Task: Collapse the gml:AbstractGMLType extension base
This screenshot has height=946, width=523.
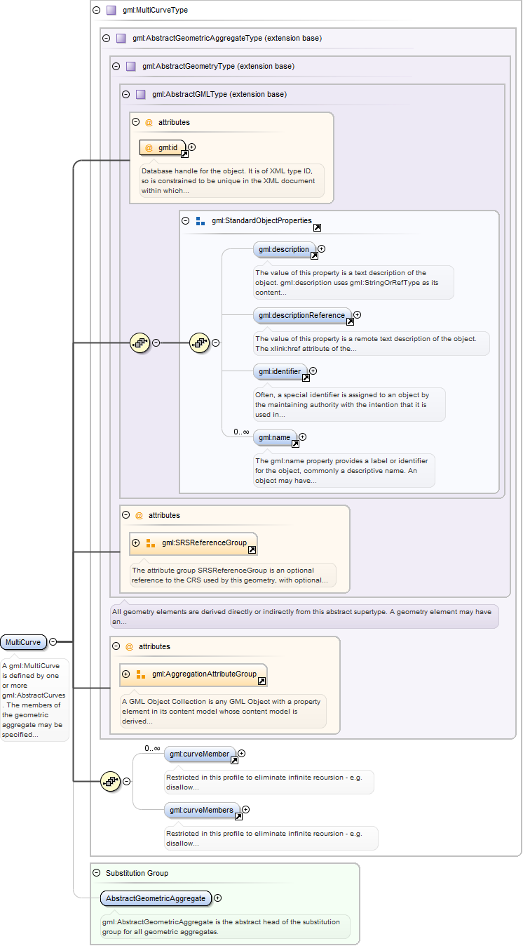Action: [126, 94]
